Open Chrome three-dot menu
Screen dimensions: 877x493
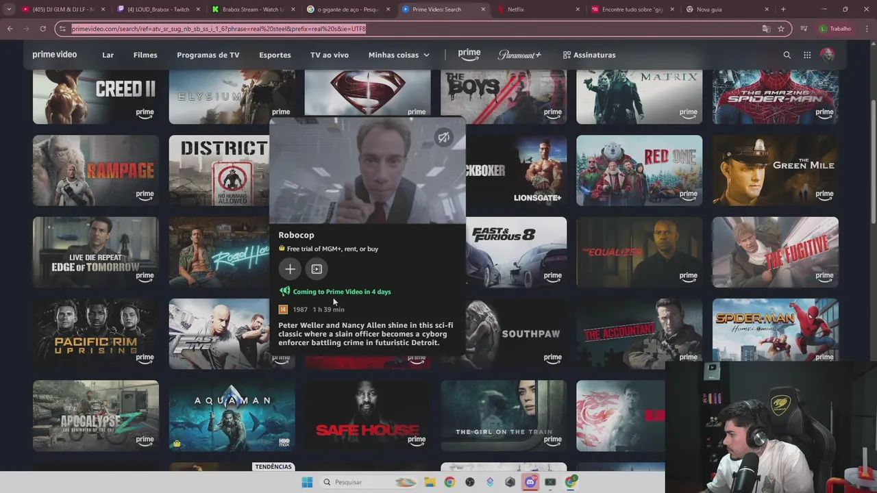(x=866, y=29)
